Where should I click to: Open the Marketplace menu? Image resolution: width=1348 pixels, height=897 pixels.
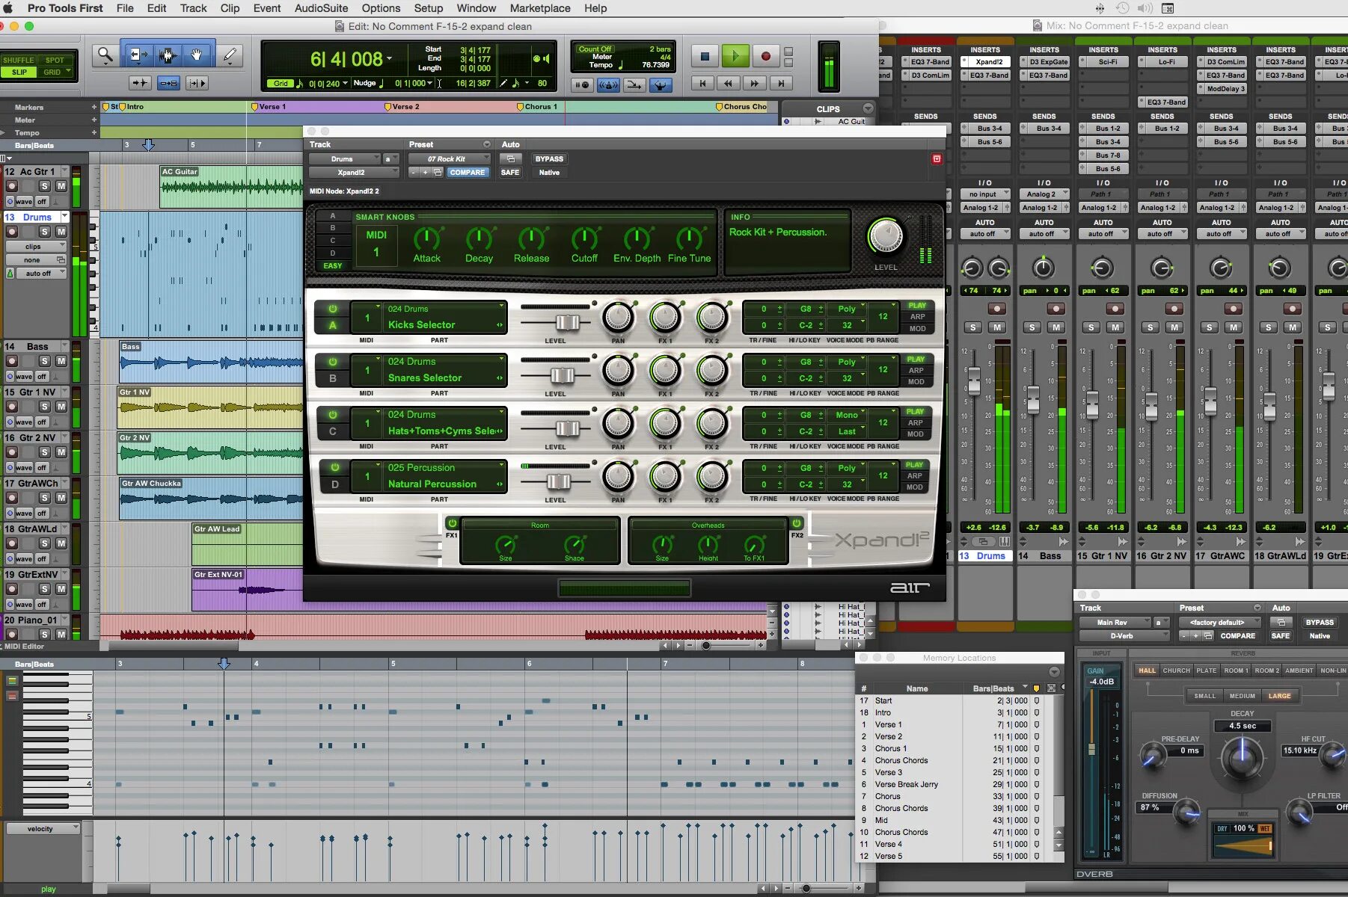pos(540,8)
